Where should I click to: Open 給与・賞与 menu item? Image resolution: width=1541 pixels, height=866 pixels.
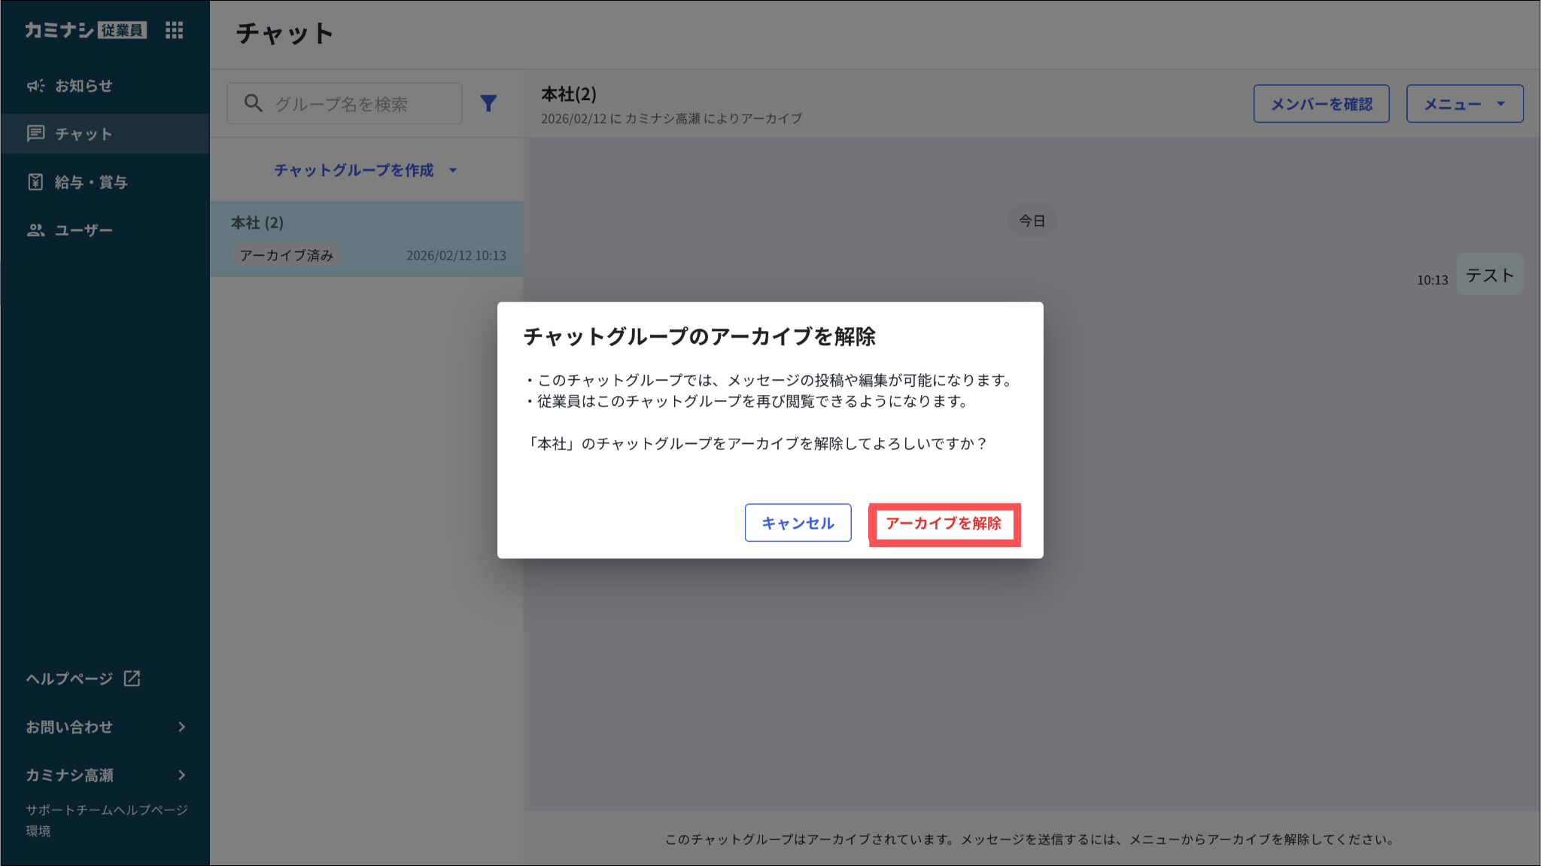pos(91,182)
